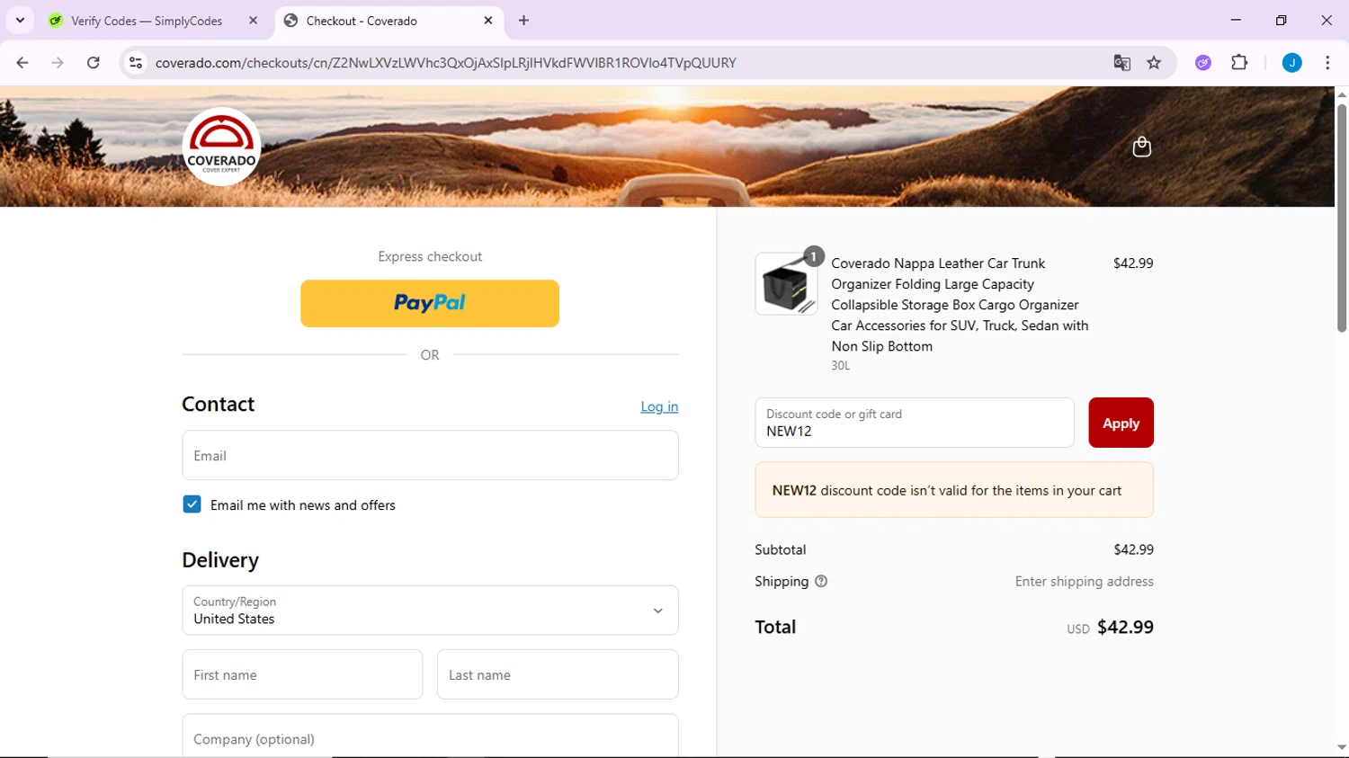The image size is (1349, 758).
Task: Click the Discount code or gift card field
Action: pyautogui.click(x=915, y=423)
